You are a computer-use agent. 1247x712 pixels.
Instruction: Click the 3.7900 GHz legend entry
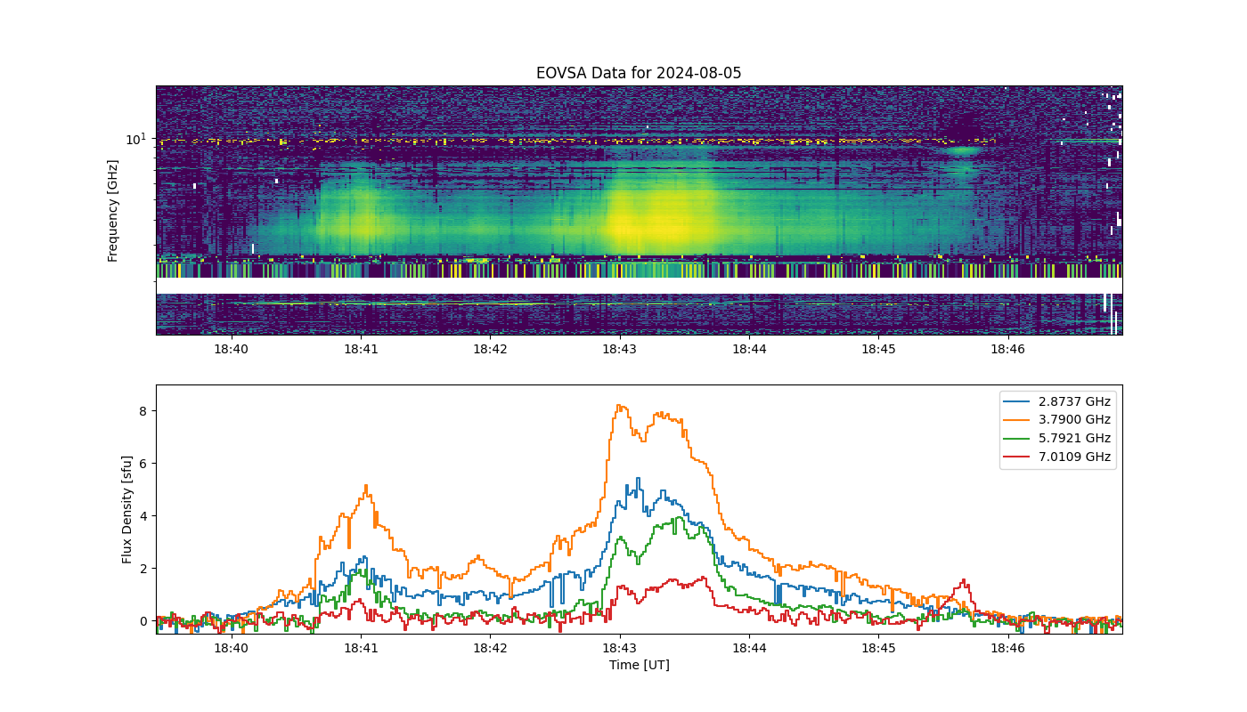click(x=1059, y=420)
